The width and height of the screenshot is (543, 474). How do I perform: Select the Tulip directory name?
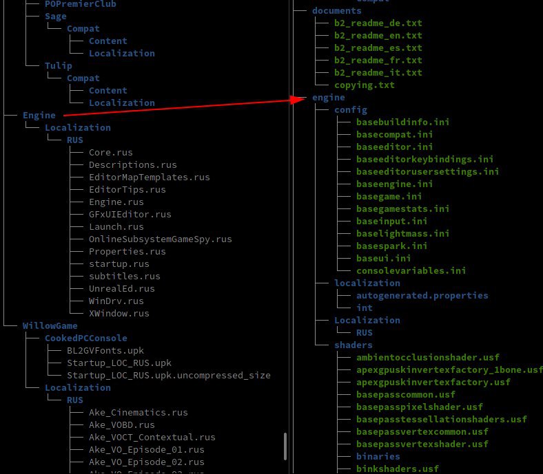58,65
